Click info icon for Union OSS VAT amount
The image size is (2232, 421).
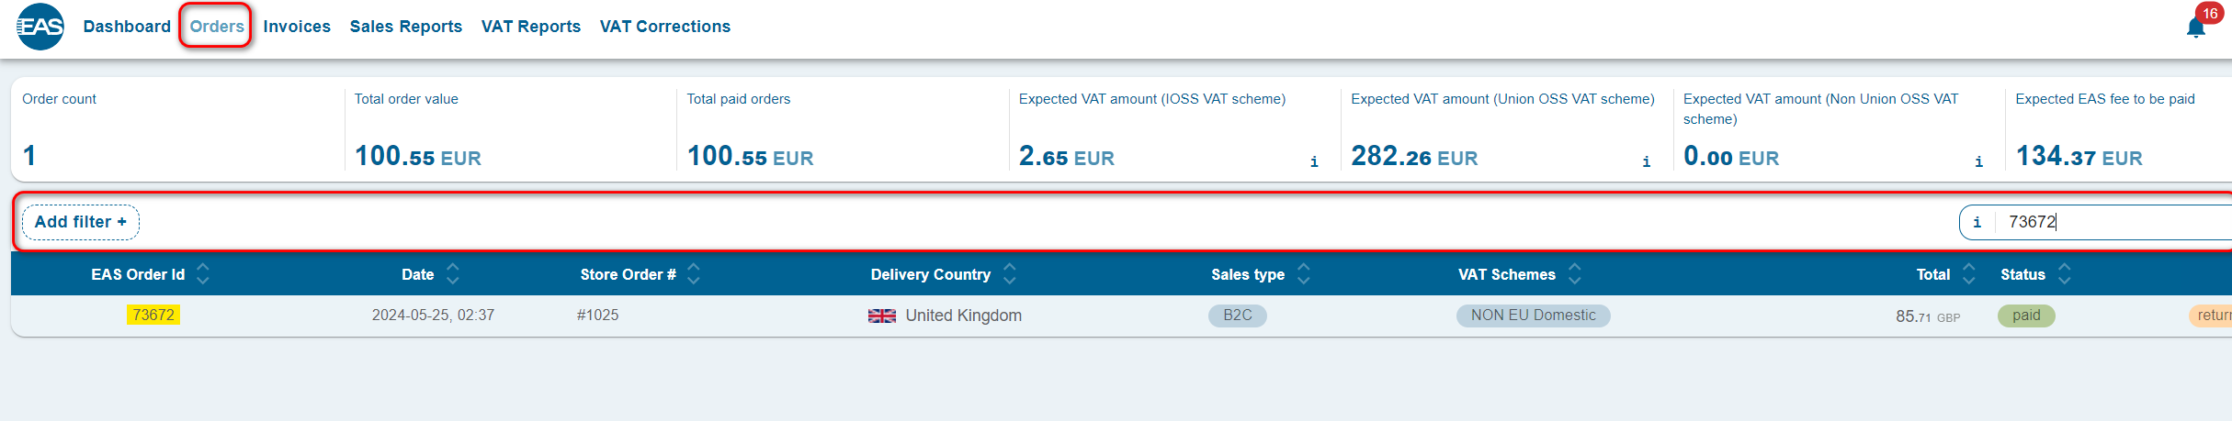1646,162
